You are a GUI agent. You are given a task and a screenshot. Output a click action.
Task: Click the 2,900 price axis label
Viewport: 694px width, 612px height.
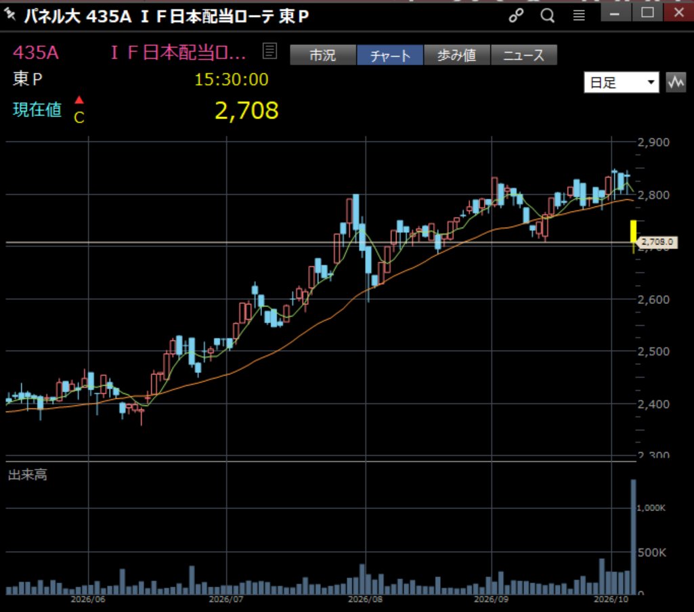[653, 142]
